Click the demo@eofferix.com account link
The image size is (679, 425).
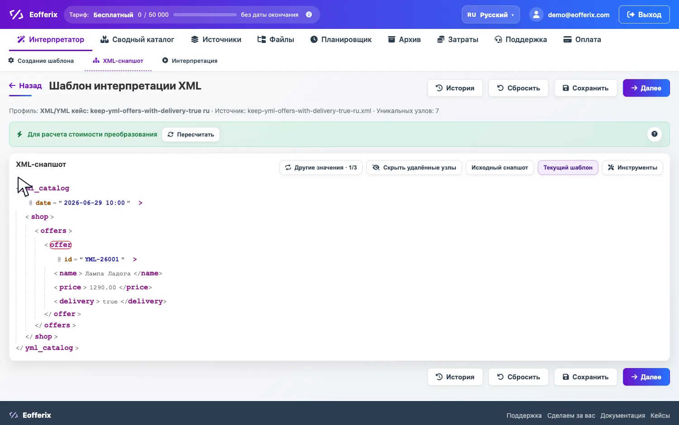579,14
